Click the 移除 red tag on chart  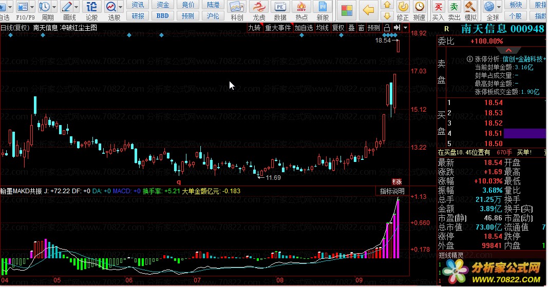coord(396,182)
